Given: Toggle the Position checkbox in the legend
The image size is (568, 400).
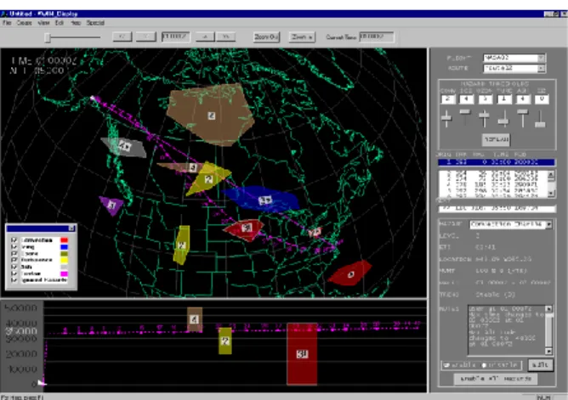Looking at the screenshot, I should (x=14, y=273).
